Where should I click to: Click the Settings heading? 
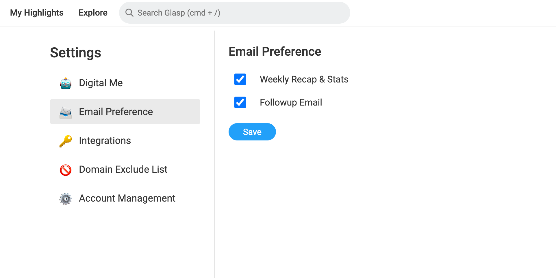(75, 53)
